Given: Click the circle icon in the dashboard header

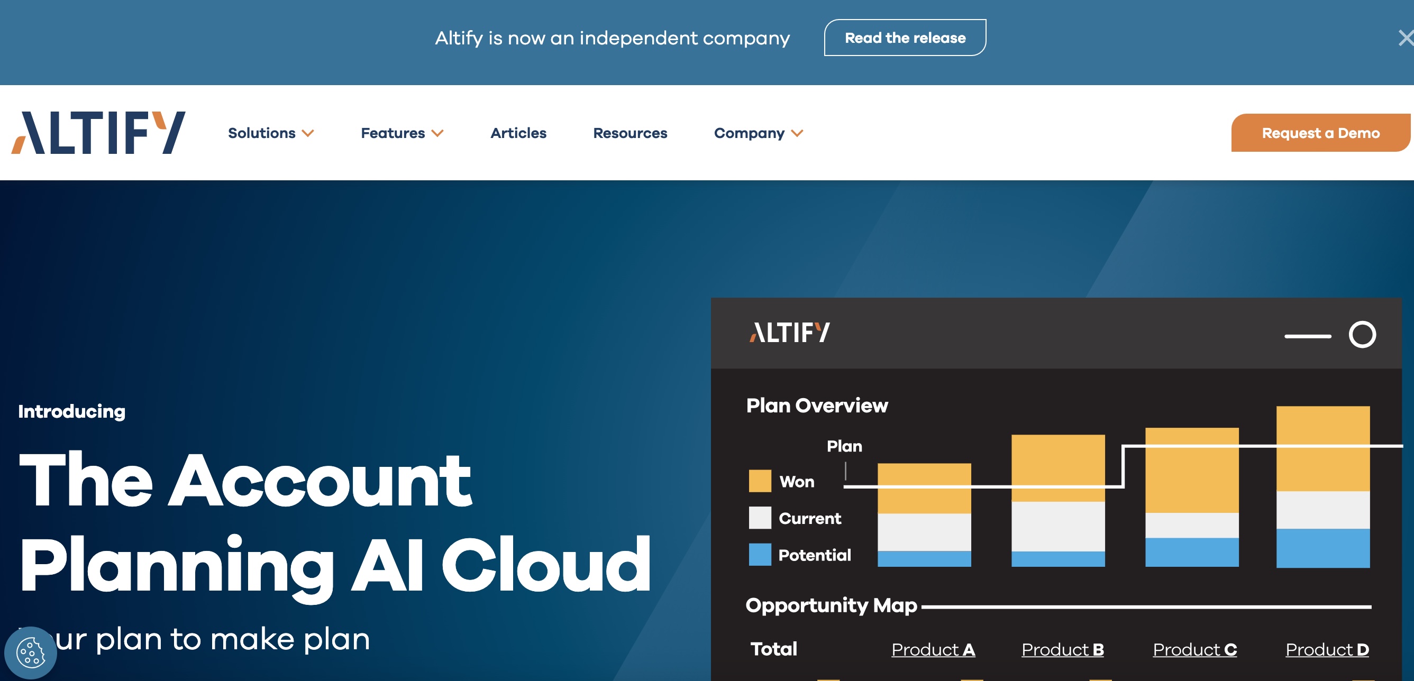Looking at the screenshot, I should pos(1362,335).
